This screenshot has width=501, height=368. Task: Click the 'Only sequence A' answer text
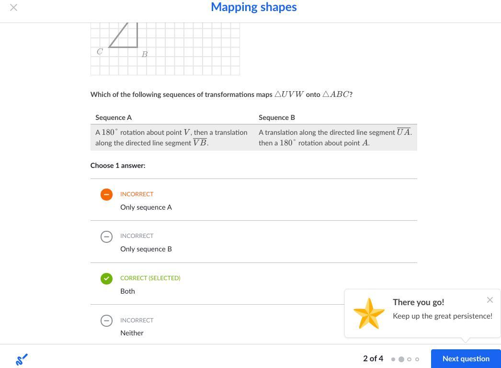click(146, 207)
